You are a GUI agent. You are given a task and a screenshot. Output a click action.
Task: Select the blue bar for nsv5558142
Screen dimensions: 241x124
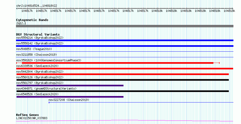[125, 46]
